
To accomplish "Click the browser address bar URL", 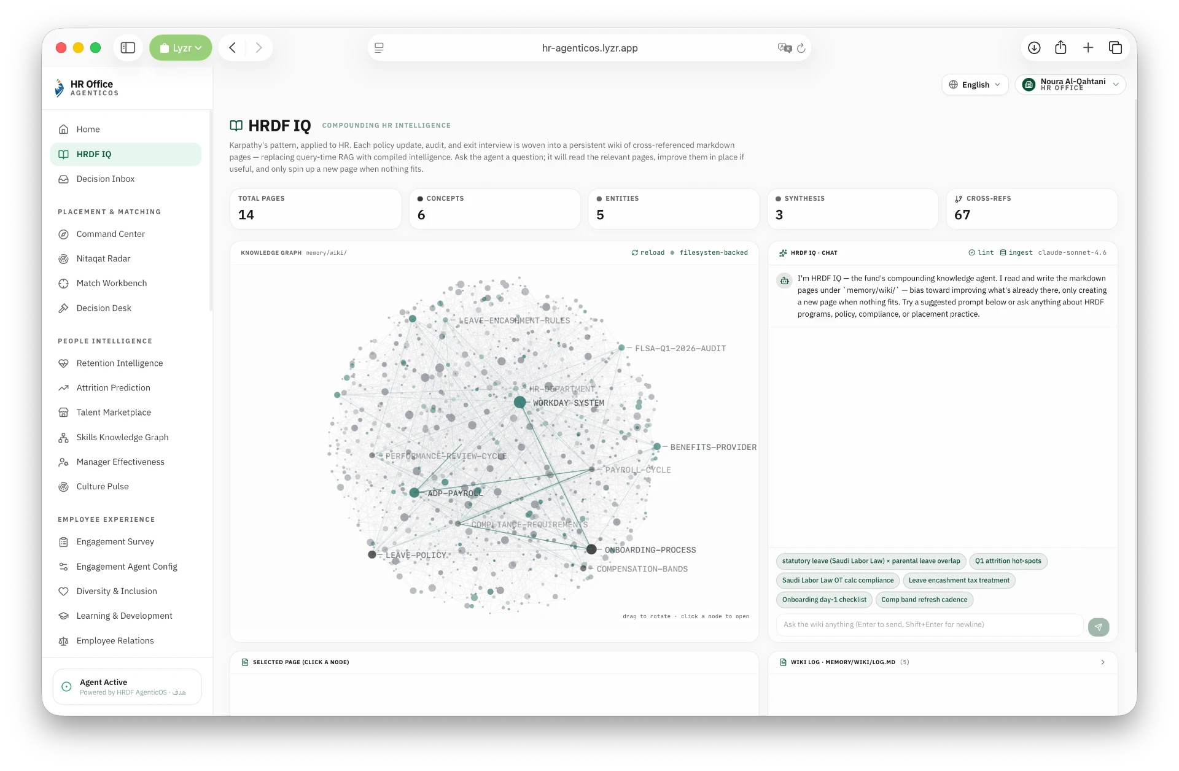I will (x=589, y=48).
